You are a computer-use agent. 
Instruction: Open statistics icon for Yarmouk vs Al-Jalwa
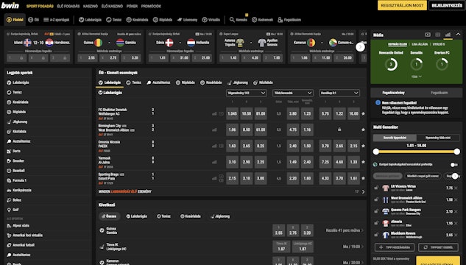214,162
